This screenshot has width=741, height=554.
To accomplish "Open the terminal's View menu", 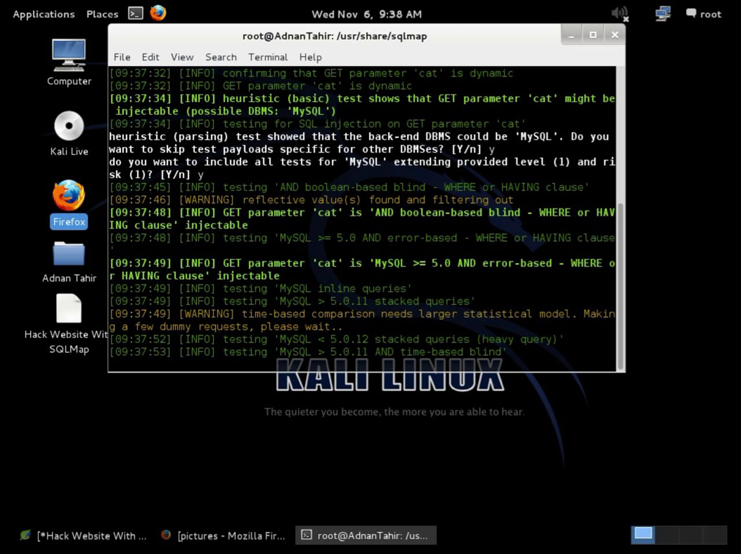I will click(182, 57).
